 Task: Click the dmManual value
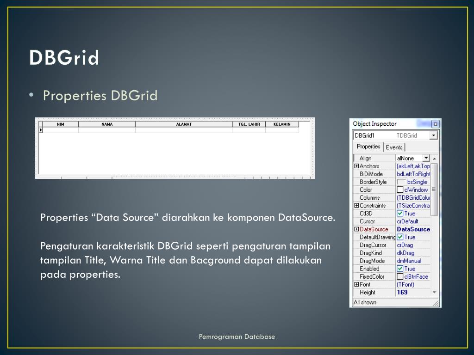click(x=409, y=261)
